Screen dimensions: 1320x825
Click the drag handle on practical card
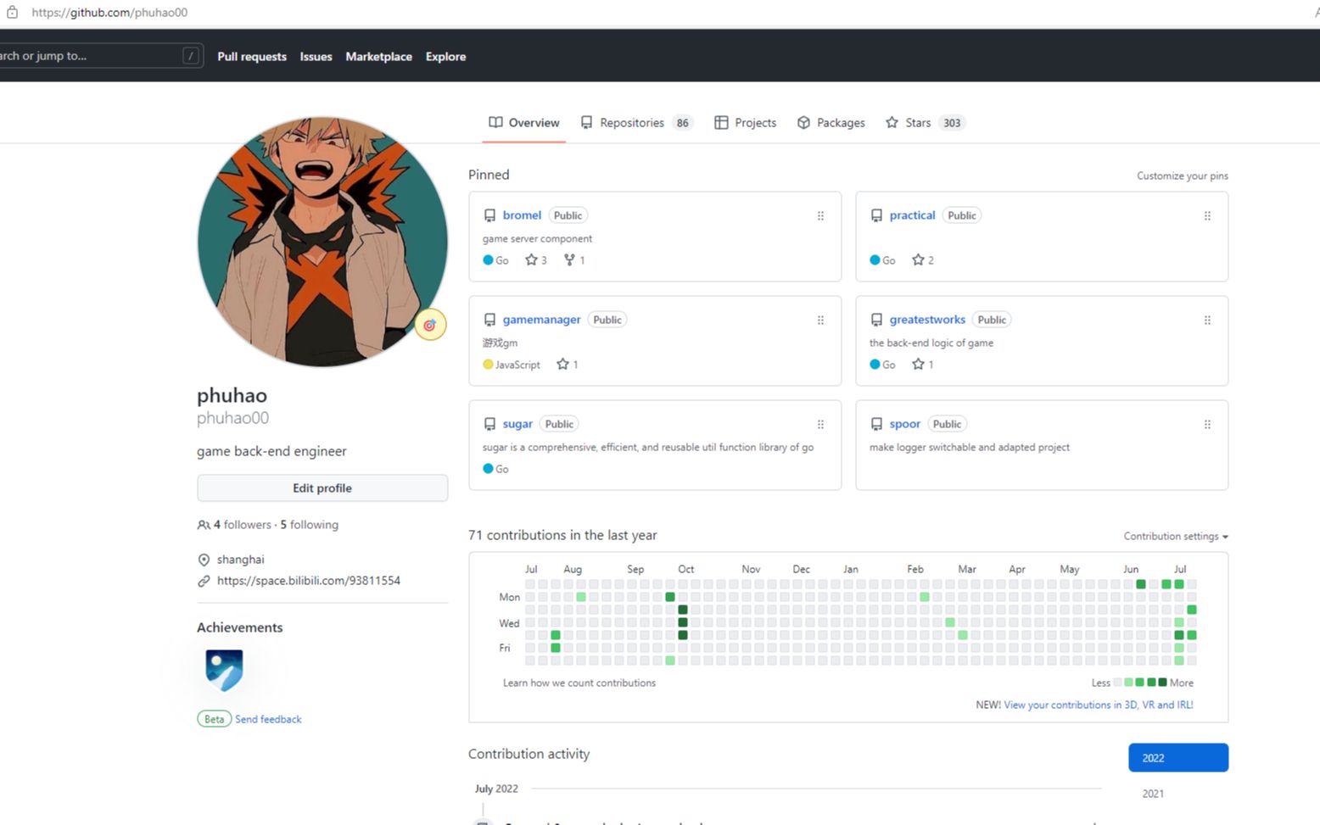click(x=1207, y=215)
